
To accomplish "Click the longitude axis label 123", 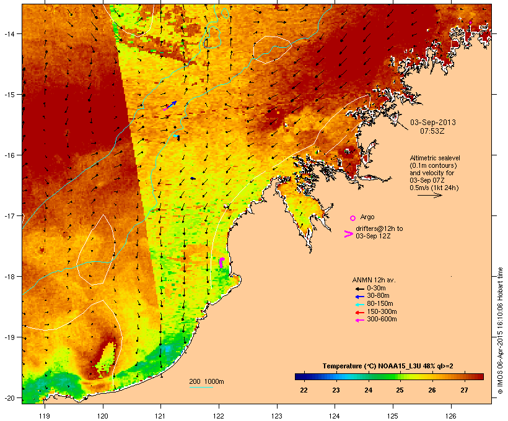I will [x=277, y=416].
